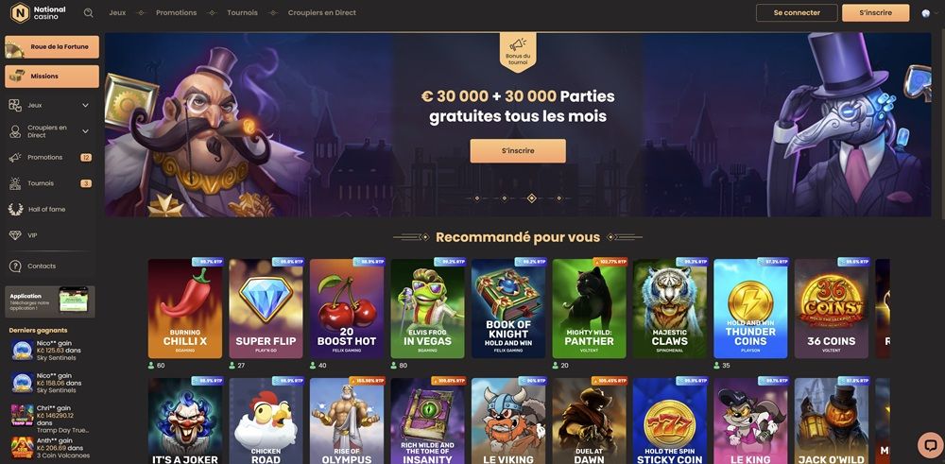Open the Burning Chilli X game thumbnail

(x=185, y=308)
